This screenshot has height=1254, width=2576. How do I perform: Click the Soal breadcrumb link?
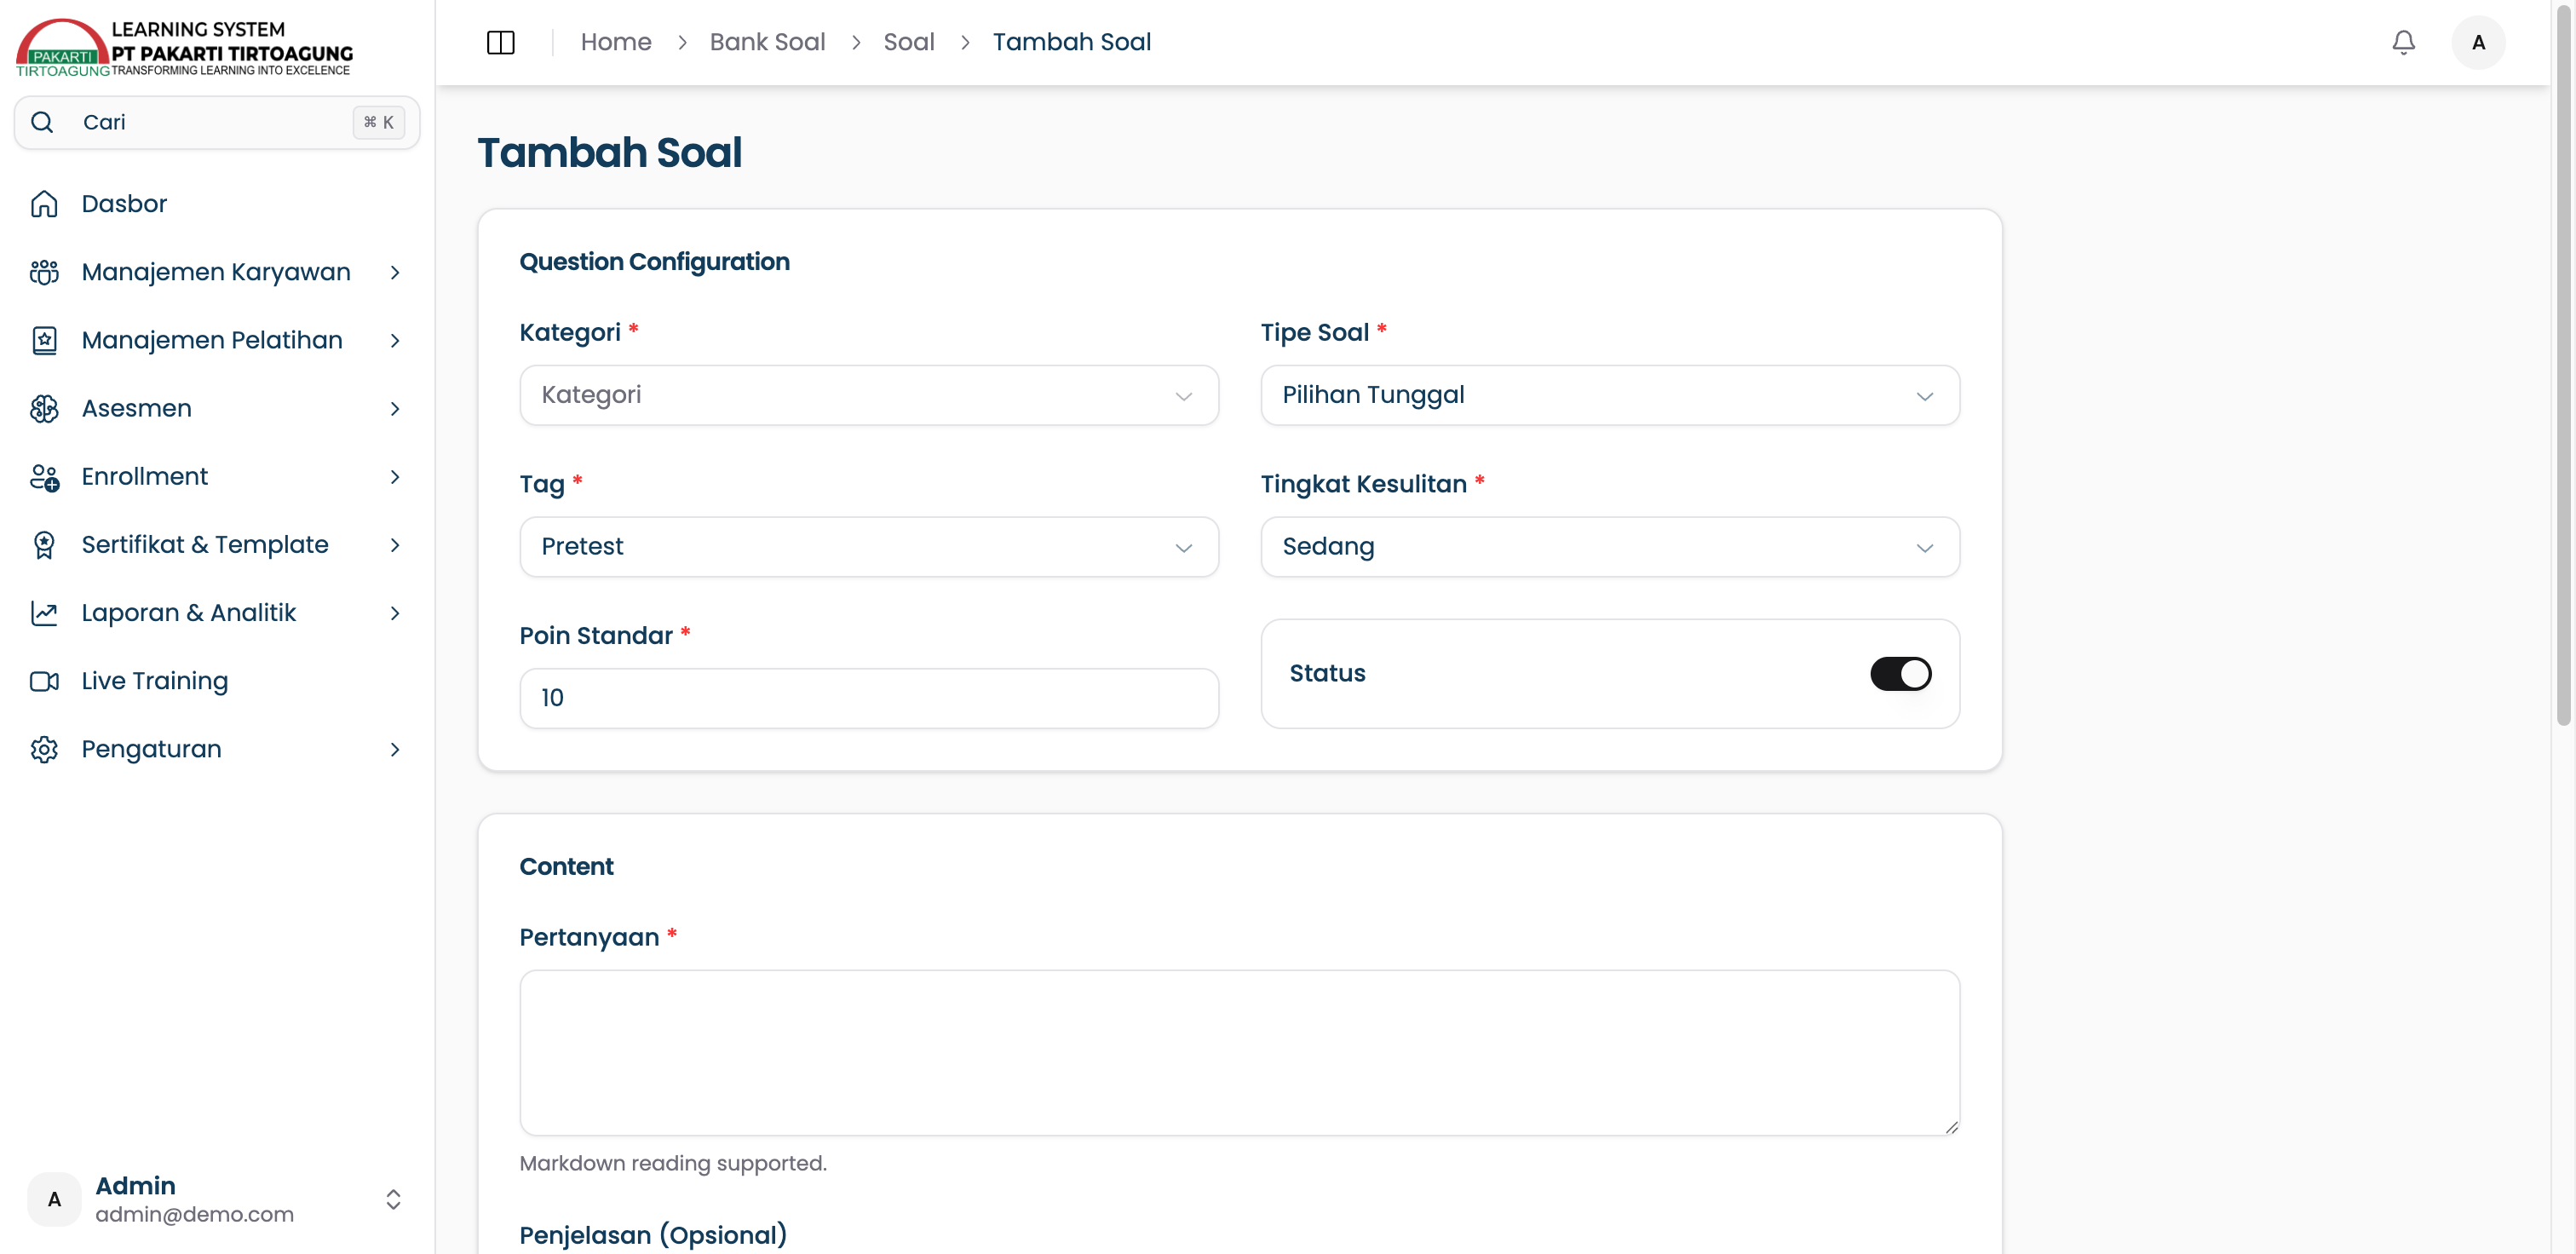[x=908, y=42]
